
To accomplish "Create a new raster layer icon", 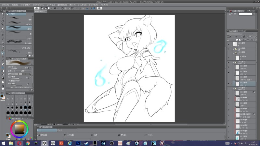I will (x=237, y=40).
